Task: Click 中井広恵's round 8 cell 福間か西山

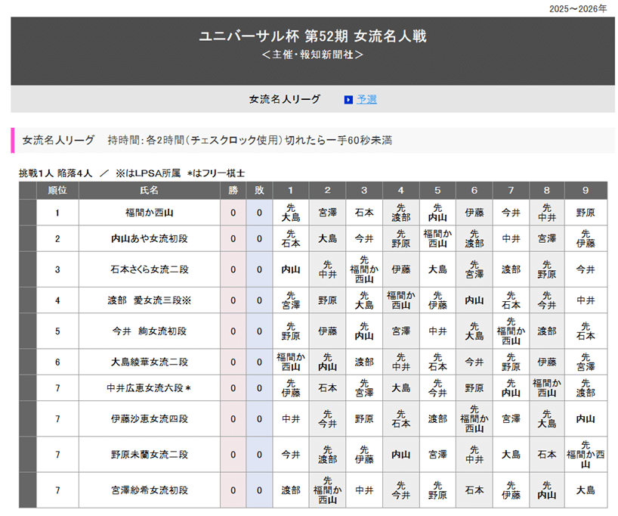Action: 547,388
